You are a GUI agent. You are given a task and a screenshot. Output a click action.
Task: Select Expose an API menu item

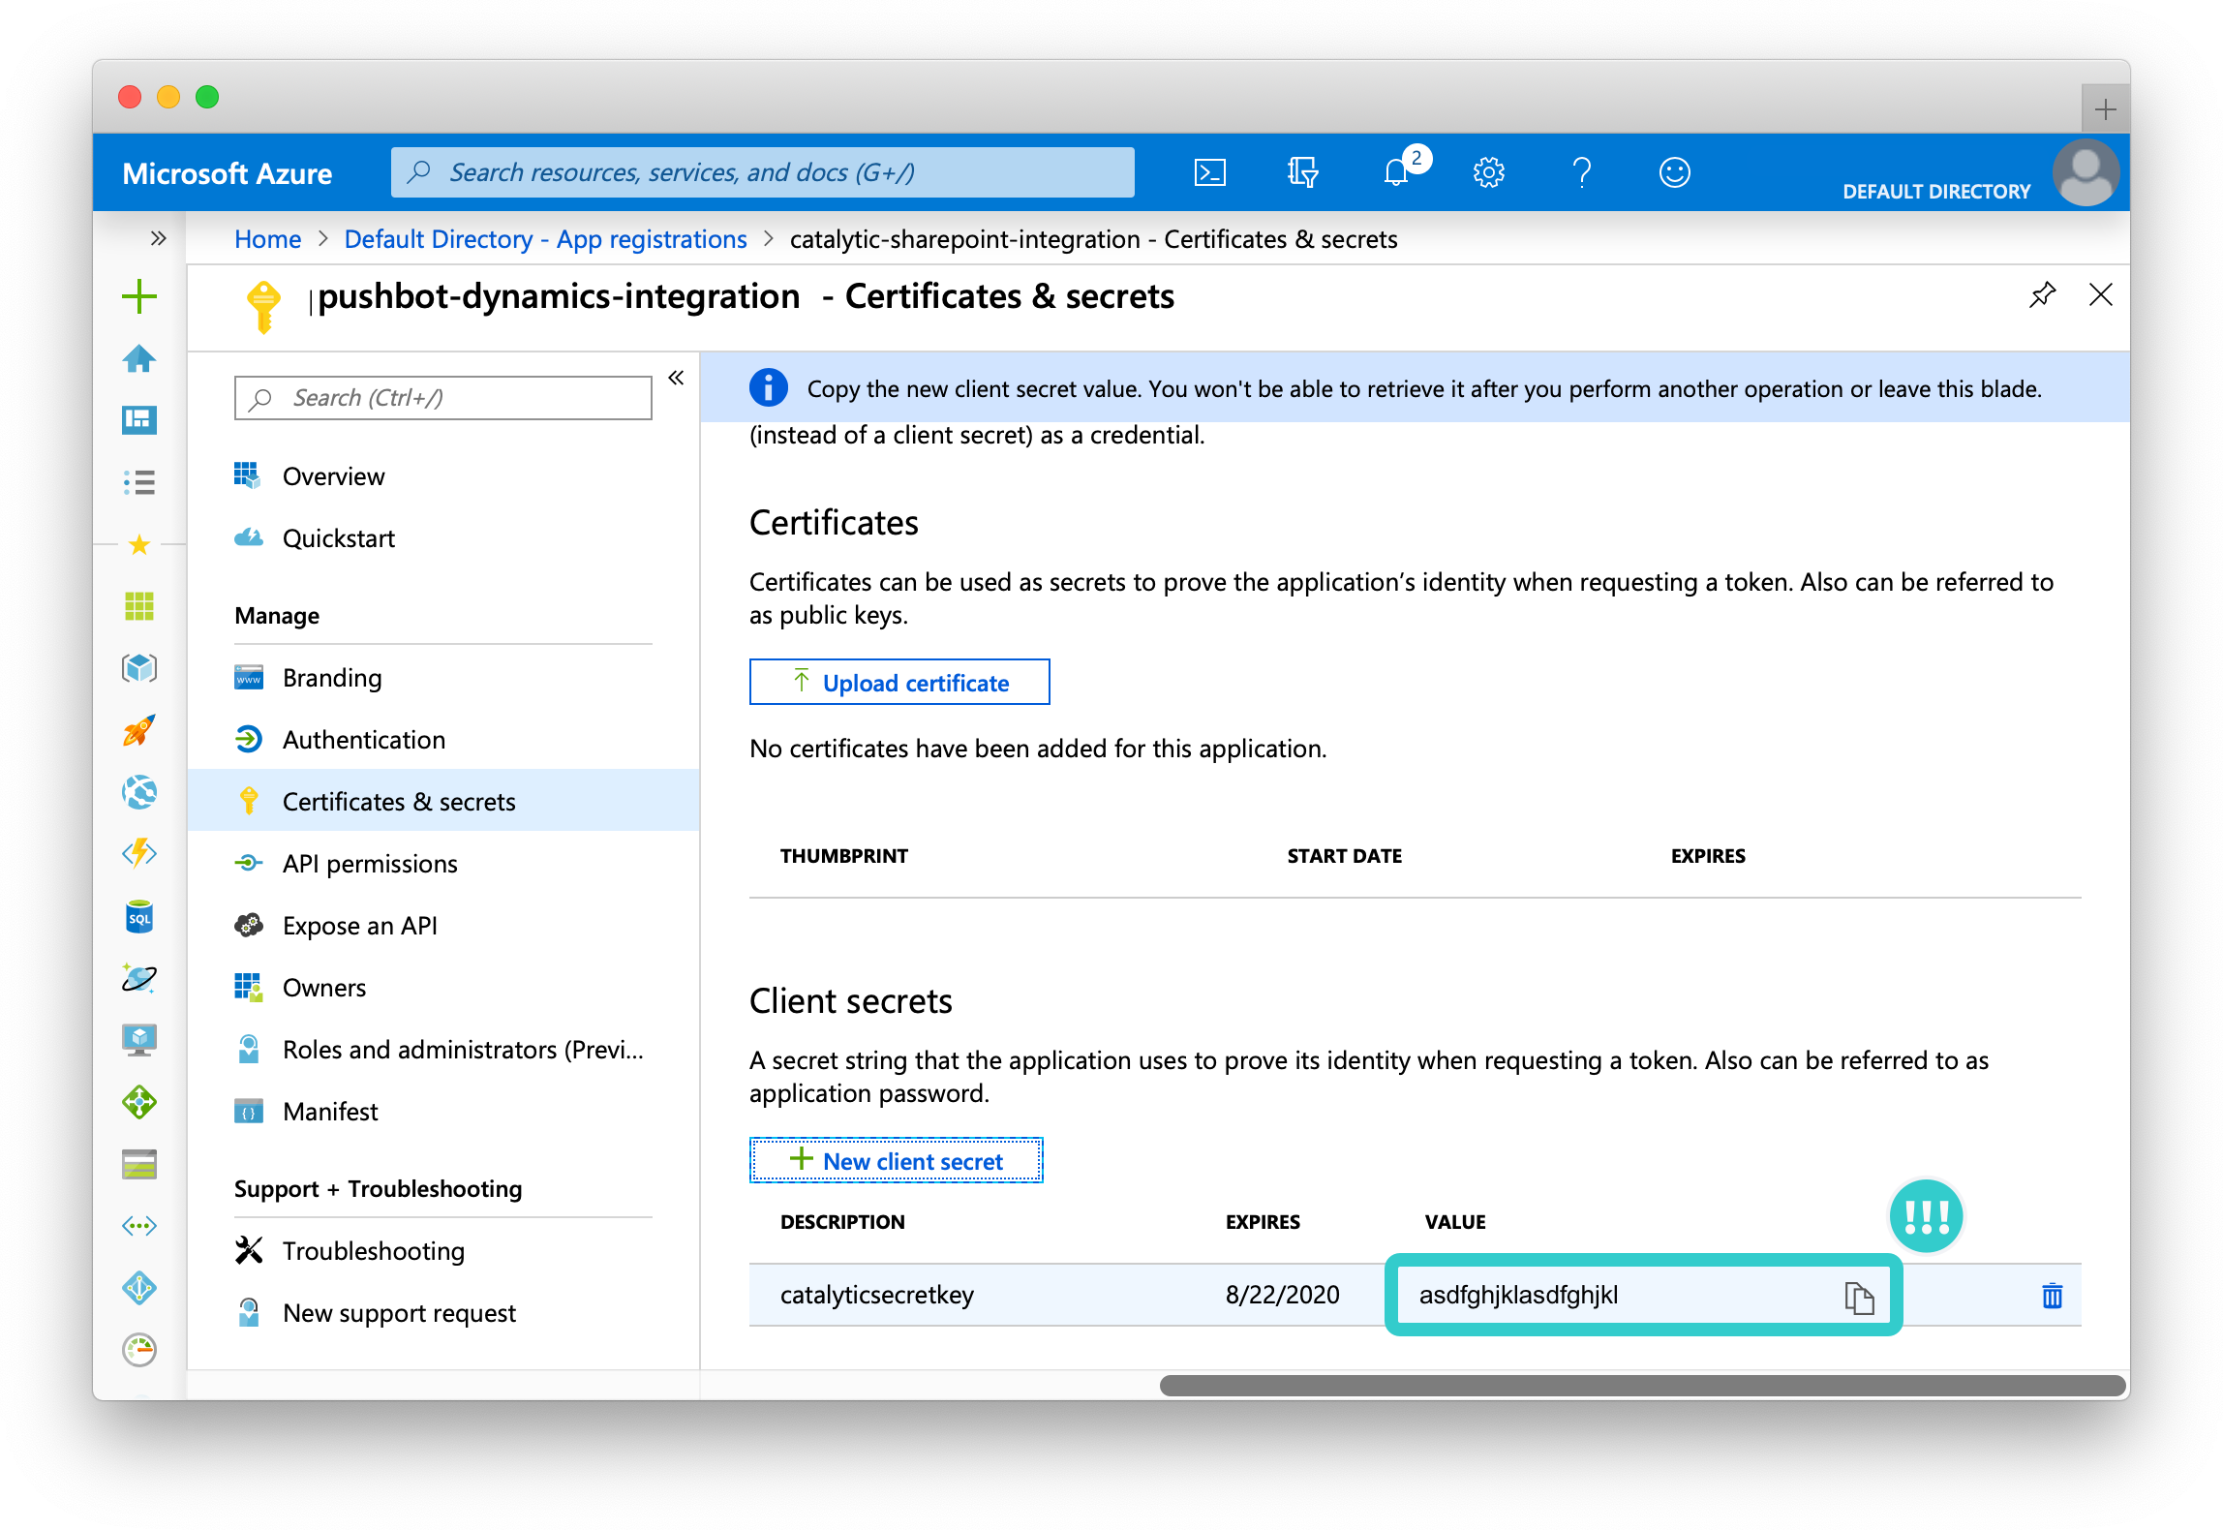361,924
